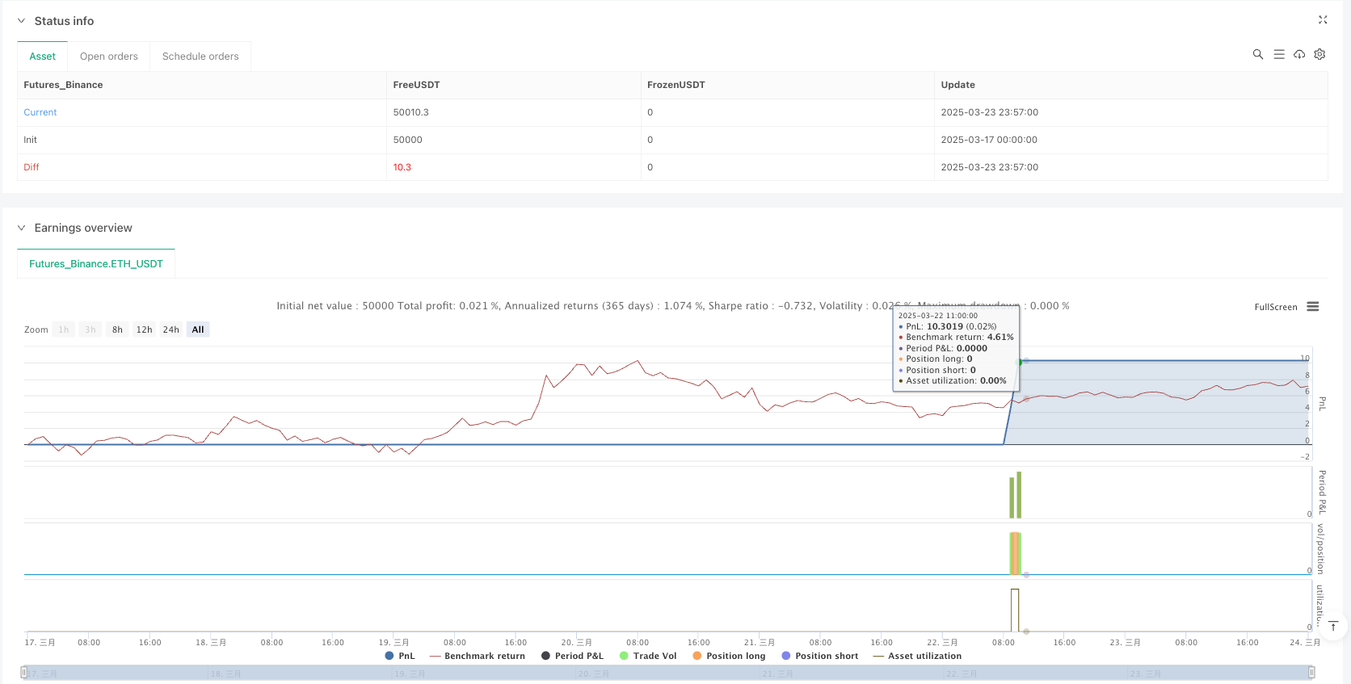Click the FullScreen chart button
This screenshot has width=1351, height=684.
coord(1275,307)
